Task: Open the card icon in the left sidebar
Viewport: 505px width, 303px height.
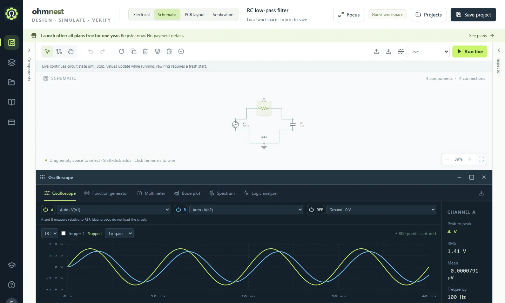Action: (12, 122)
